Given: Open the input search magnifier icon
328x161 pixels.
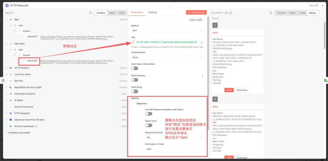Looking at the screenshot, I should coord(91,13).
